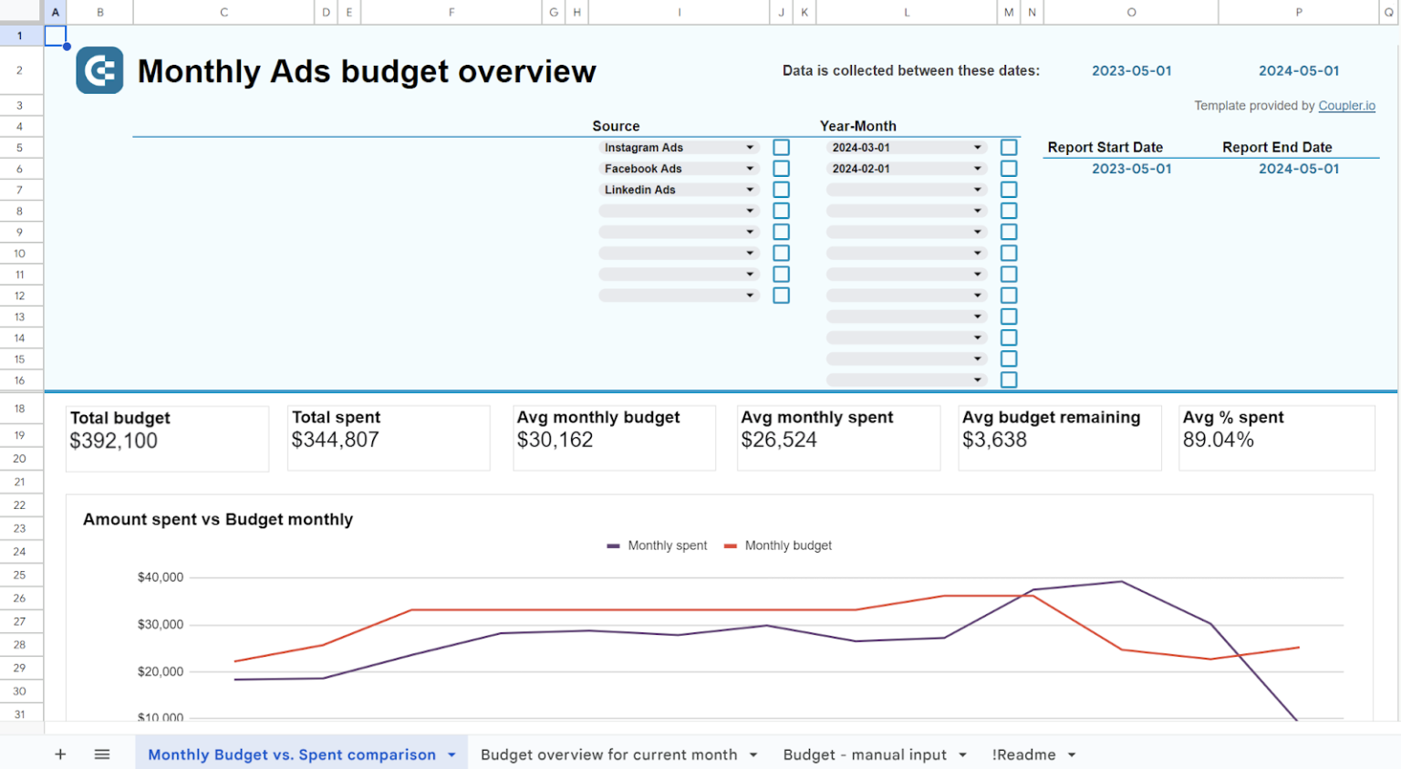Select the Report Start Date cell 2023-05-01
The width and height of the screenshot is (1401, 769).
point(1132,168)
